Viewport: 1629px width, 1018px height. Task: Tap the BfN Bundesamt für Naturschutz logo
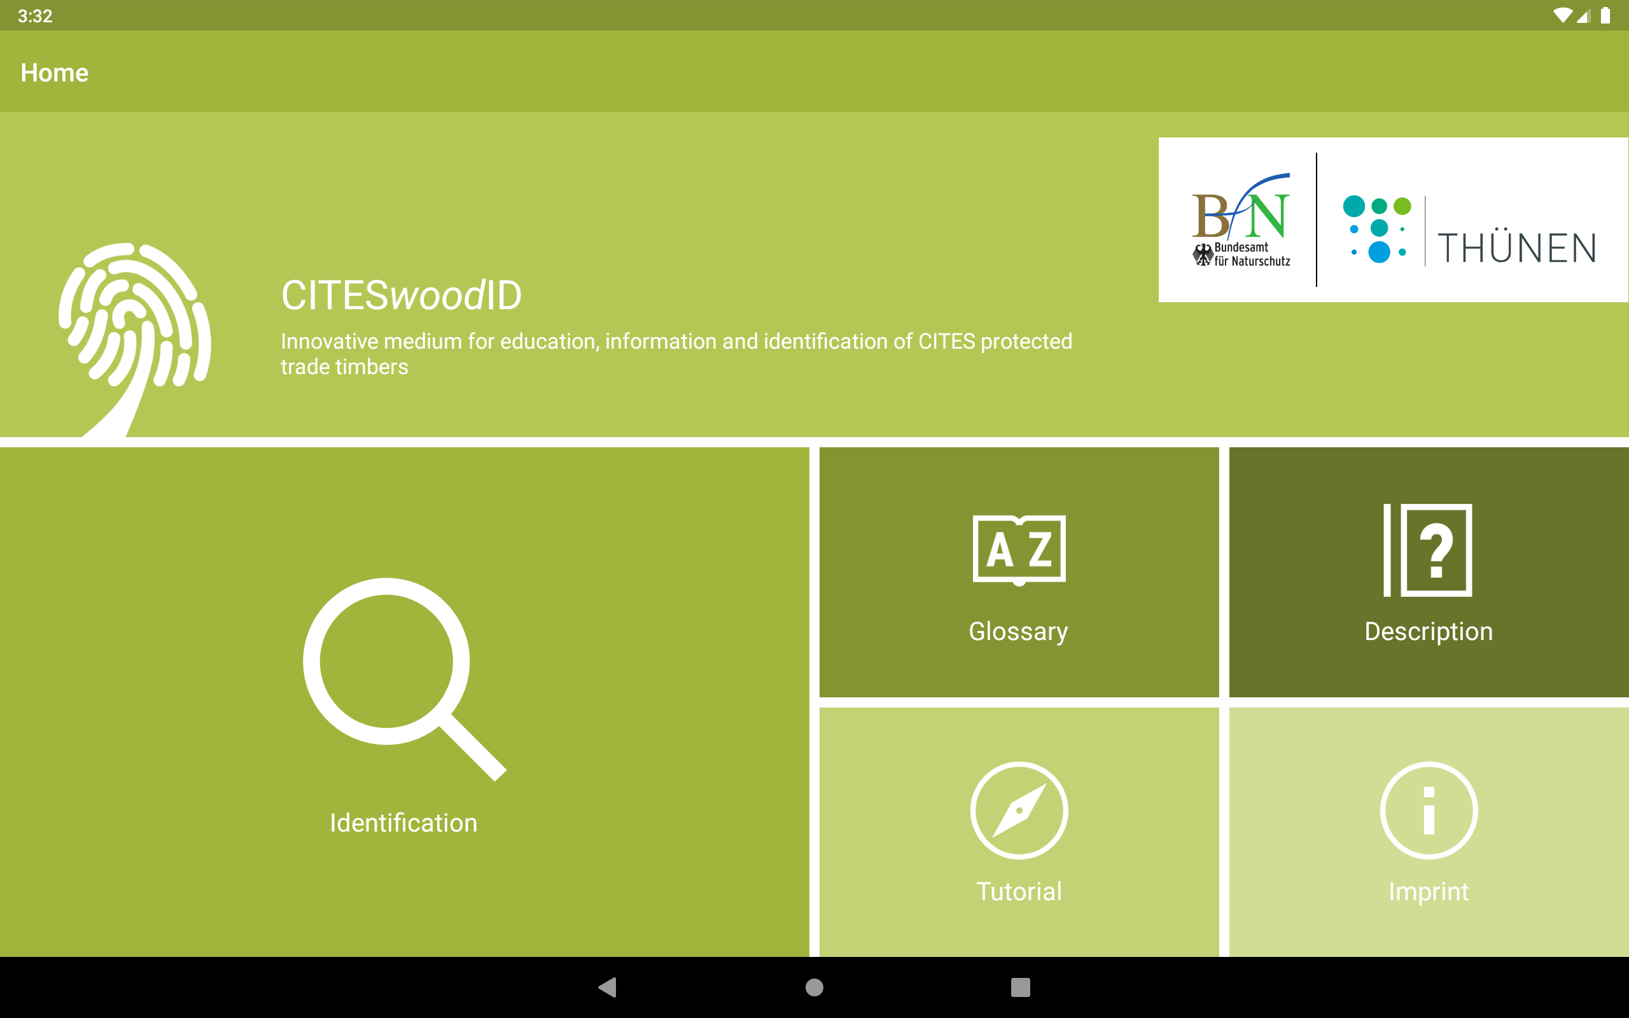[1241, 220]
